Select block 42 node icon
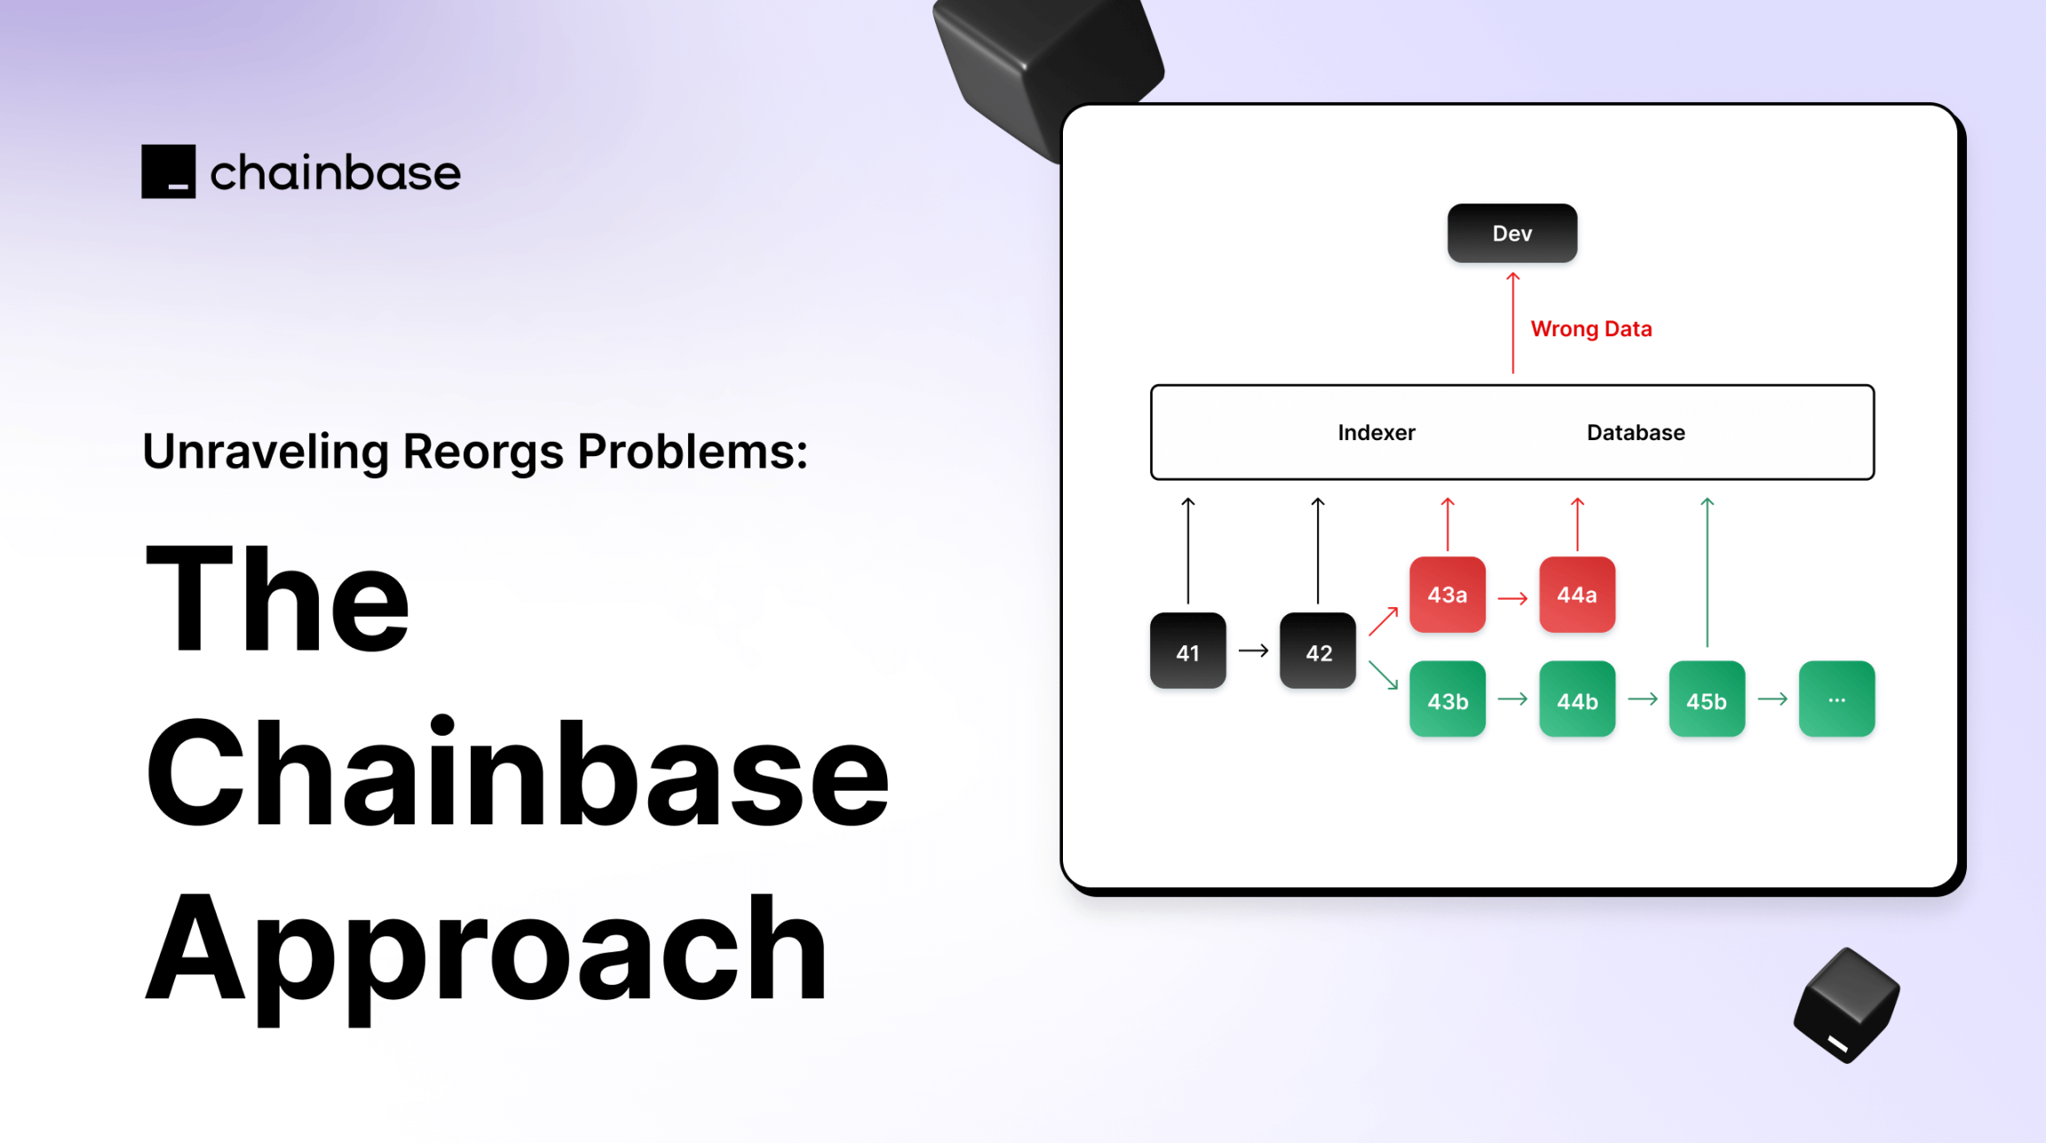Image resolution: width=2046 pixels, height=1143 pixels. tap(1317, 651)
